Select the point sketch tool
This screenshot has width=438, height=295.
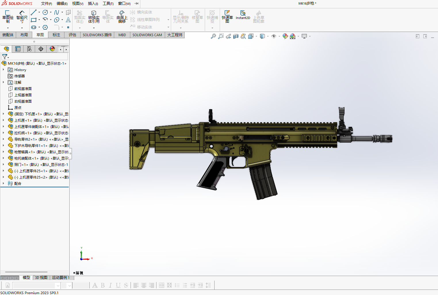point(68,27)
